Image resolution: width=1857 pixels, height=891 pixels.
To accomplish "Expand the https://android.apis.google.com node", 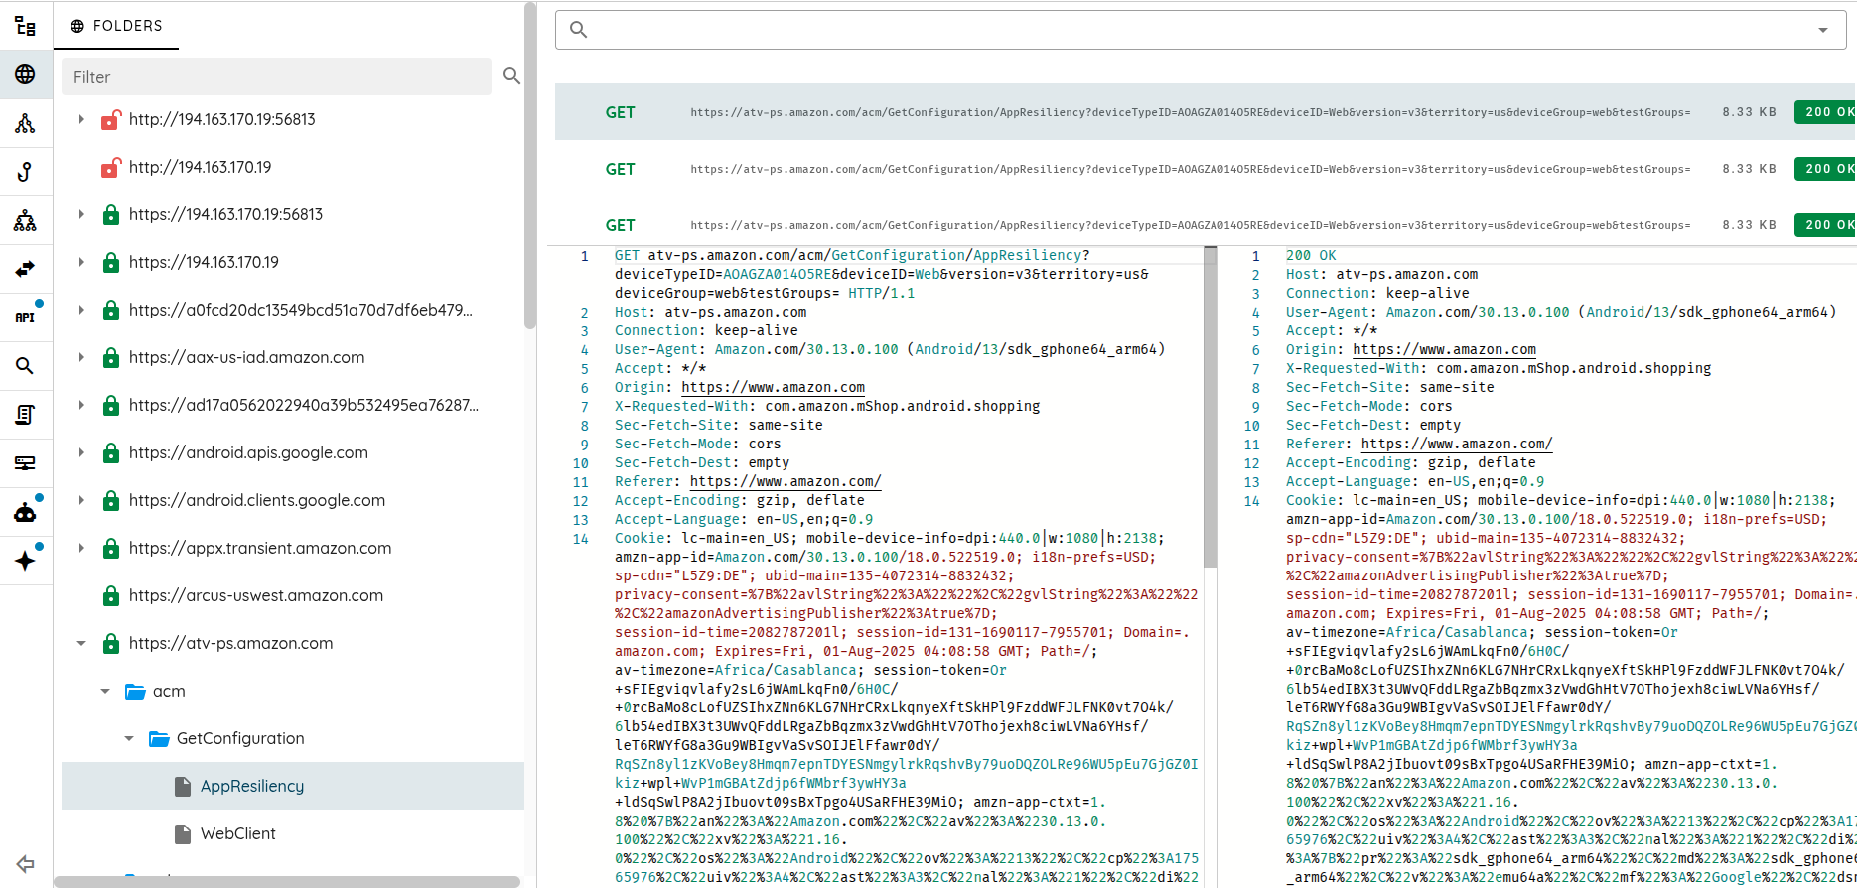I will 81,452.
